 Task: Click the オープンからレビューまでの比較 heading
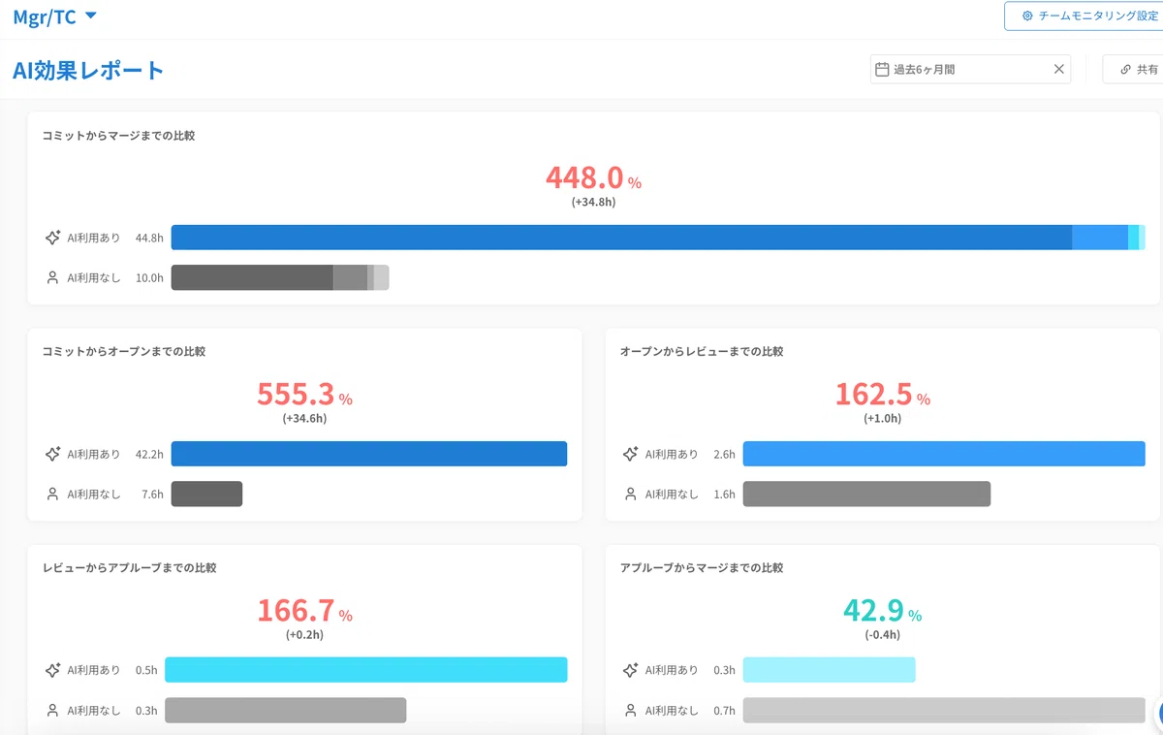pyautogui.click(x=702, y=352)
